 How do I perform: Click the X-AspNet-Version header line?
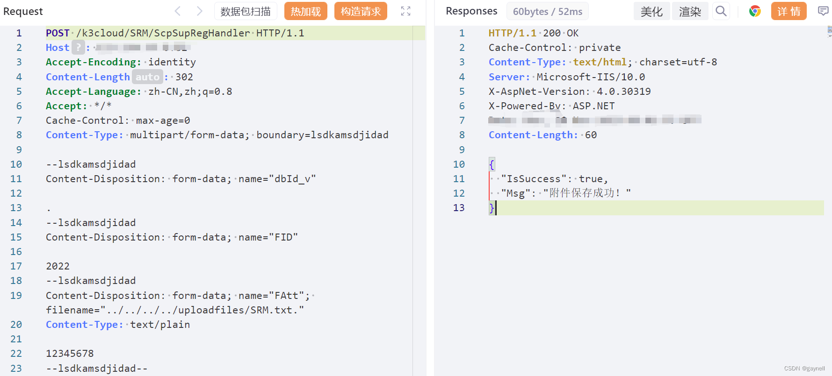click(570, 92)
